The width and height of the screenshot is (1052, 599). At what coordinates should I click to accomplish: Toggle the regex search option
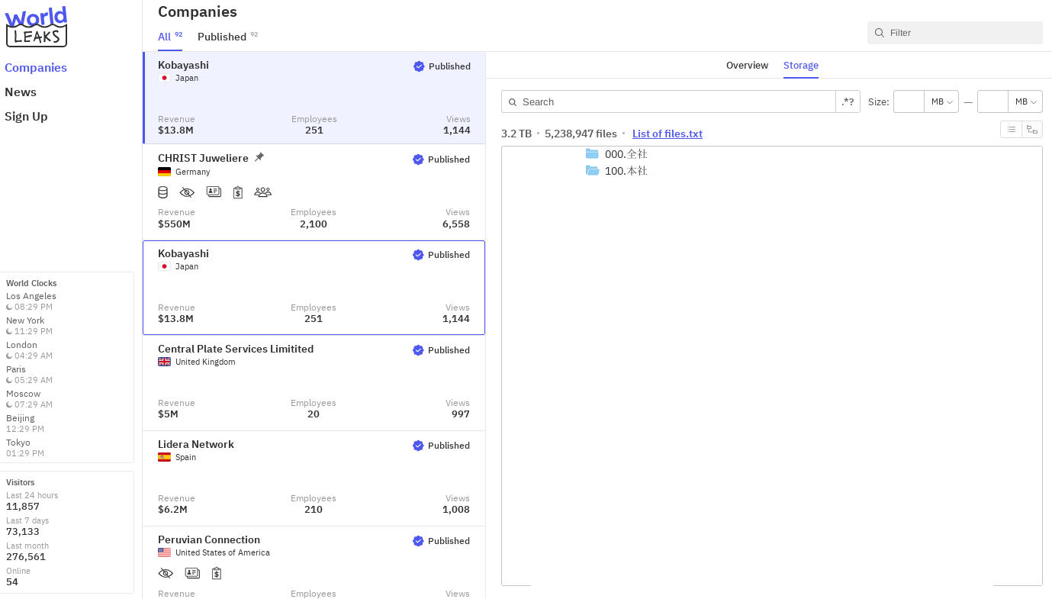848,101
